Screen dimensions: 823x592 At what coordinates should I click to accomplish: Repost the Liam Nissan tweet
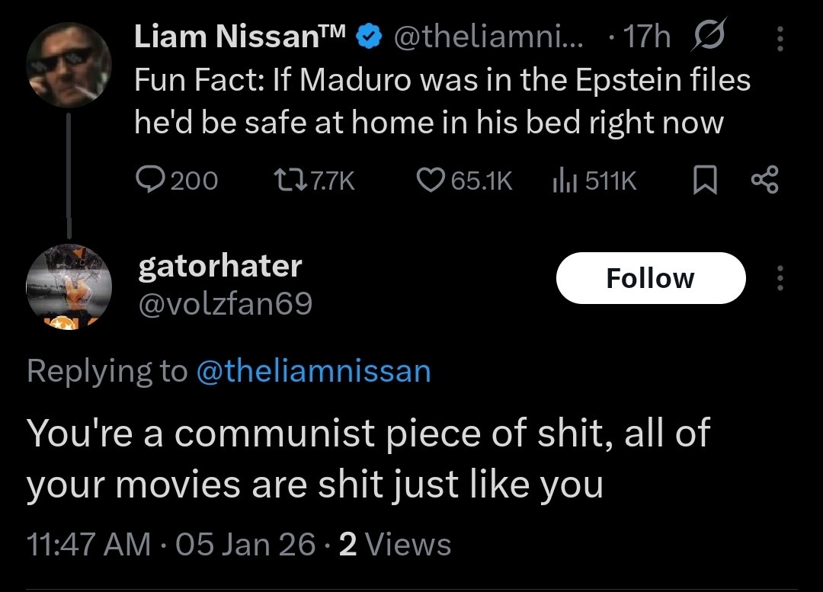pos(286,180)
